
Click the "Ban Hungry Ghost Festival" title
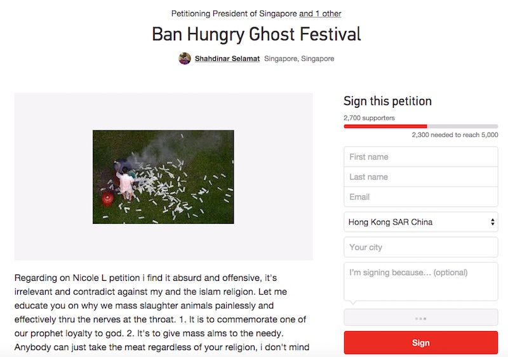point(256,34)
